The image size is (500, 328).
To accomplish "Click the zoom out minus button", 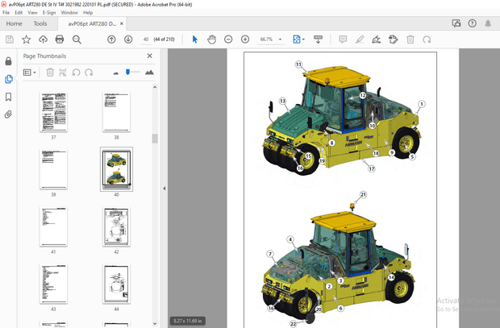I will pyautogui.click(x=229, y=39).
